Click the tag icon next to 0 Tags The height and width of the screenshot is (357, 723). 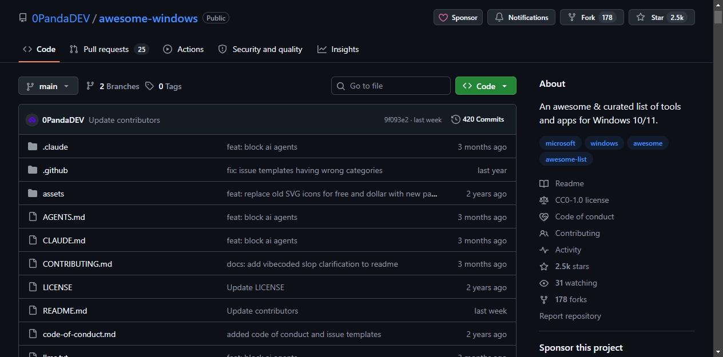pos(149,86)
